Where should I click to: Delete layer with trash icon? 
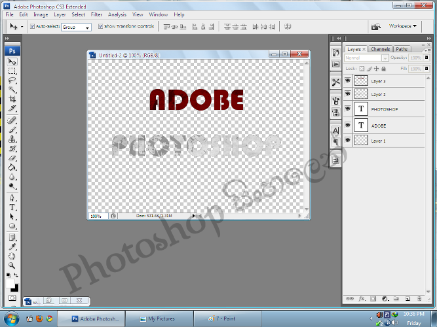tap(419, 299)
